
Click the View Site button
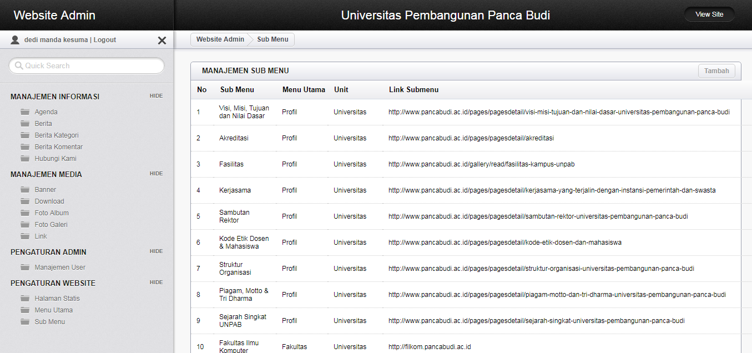tap(709, 14)
